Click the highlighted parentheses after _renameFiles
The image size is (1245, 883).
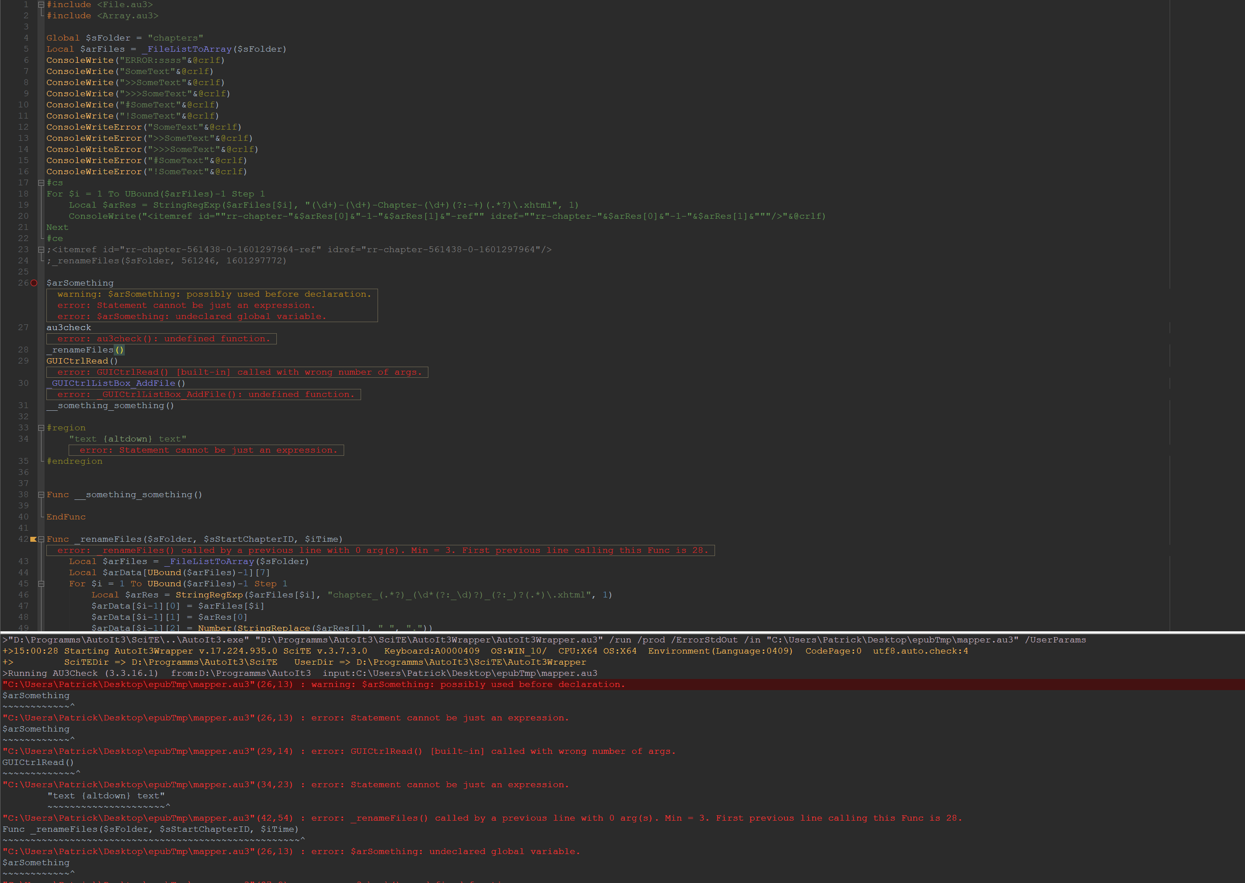(119, 350)
